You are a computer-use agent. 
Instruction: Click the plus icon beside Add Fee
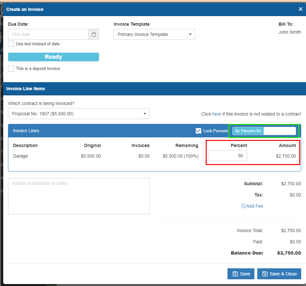pyautogui.click(x=243, y=206)
